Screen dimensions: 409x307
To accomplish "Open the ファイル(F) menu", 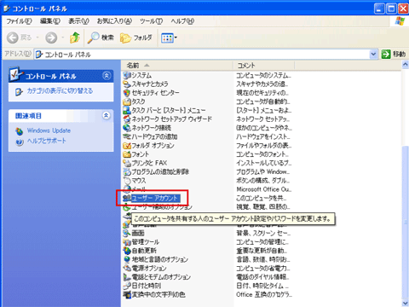I will [19, 21].
